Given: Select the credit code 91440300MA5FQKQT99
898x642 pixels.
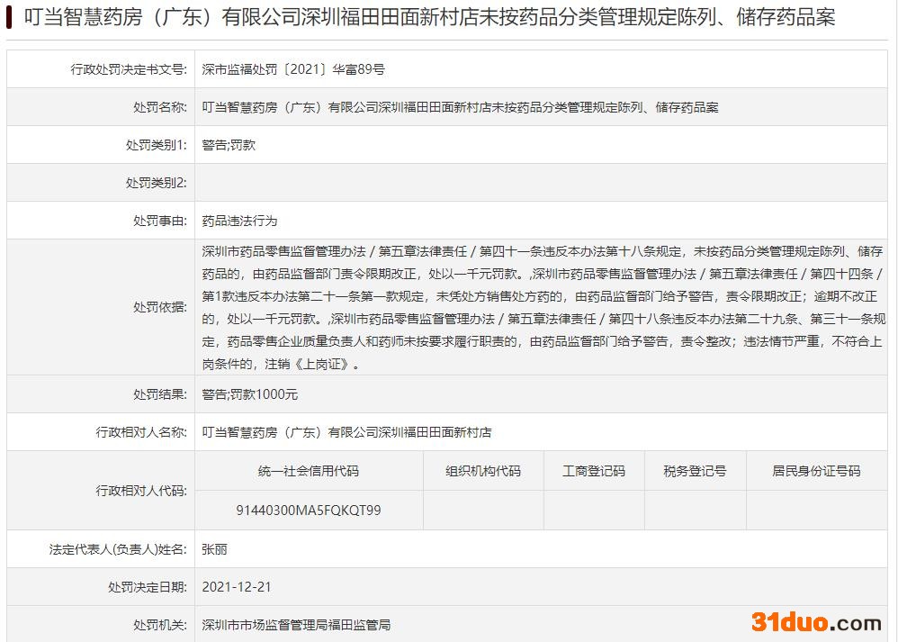Looking at the screenshot, I should pyautogui.click(x=308, y=511).
